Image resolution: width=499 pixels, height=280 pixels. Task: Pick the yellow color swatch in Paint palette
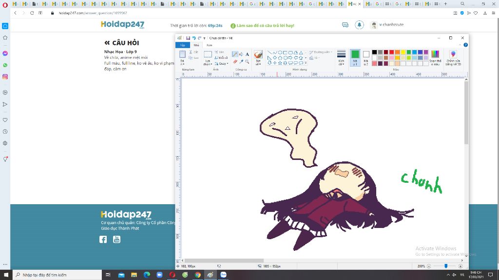coord(403,52)
